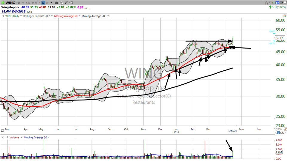Select the Daily D timeframe
Viewport: 287px width, 161px height.
(43, 3)
